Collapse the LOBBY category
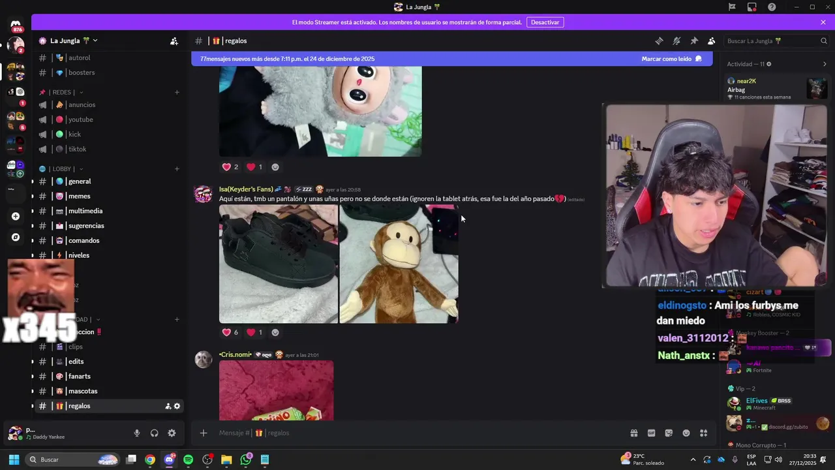Viewport: 835px width, 470px height. point(61,168)
